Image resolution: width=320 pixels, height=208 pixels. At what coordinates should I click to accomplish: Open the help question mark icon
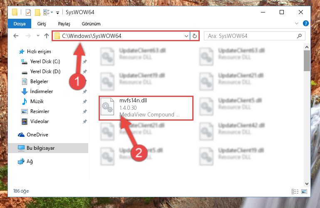click(x=305, y=23)
